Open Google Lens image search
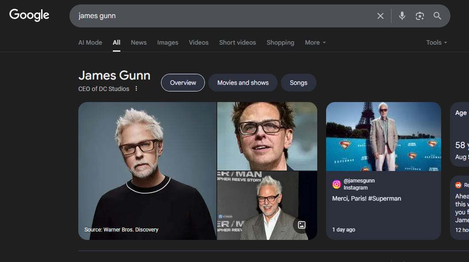Viewport: 469px width, 262px height. 419,16
